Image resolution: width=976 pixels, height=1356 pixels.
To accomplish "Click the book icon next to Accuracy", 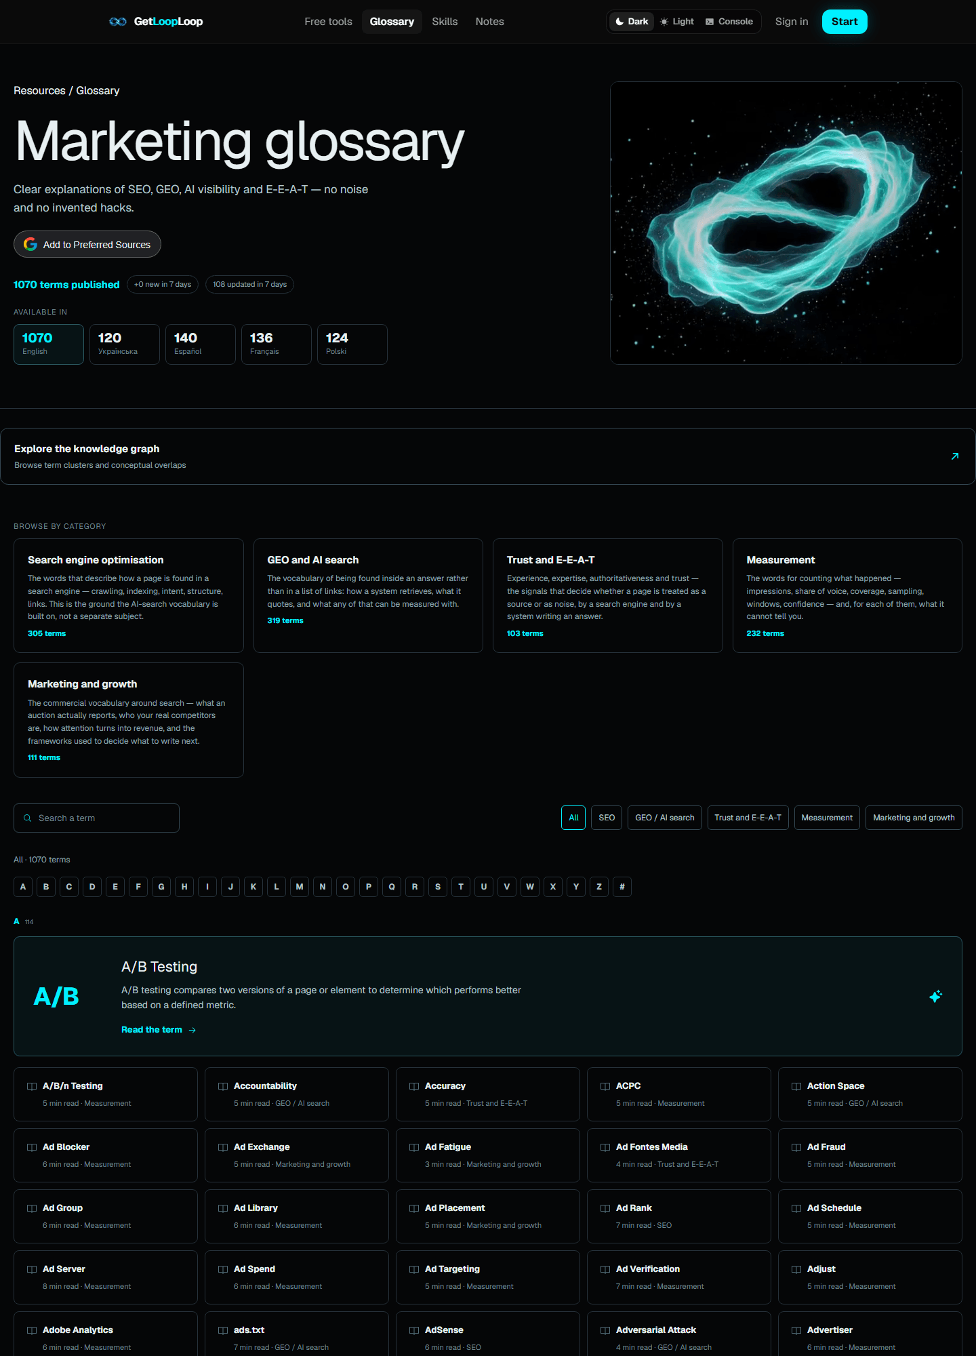I will (x=414, y=1086).
